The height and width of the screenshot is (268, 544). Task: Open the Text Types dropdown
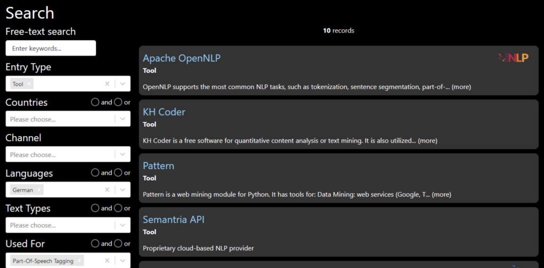click(68, 225)
